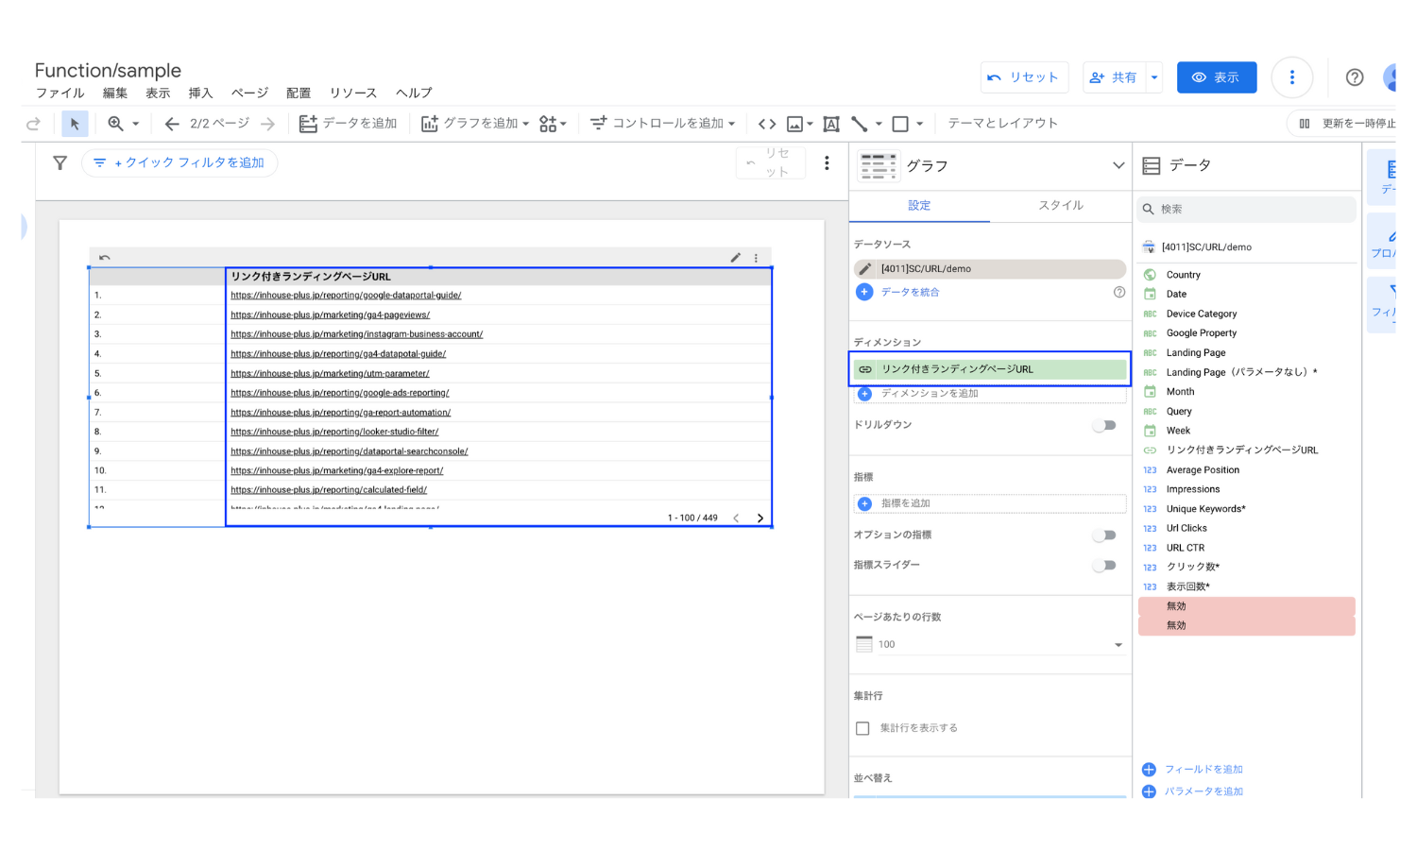Select the リンク付きランディングページURL dimension chip
1417x850 pixels.
990,369
